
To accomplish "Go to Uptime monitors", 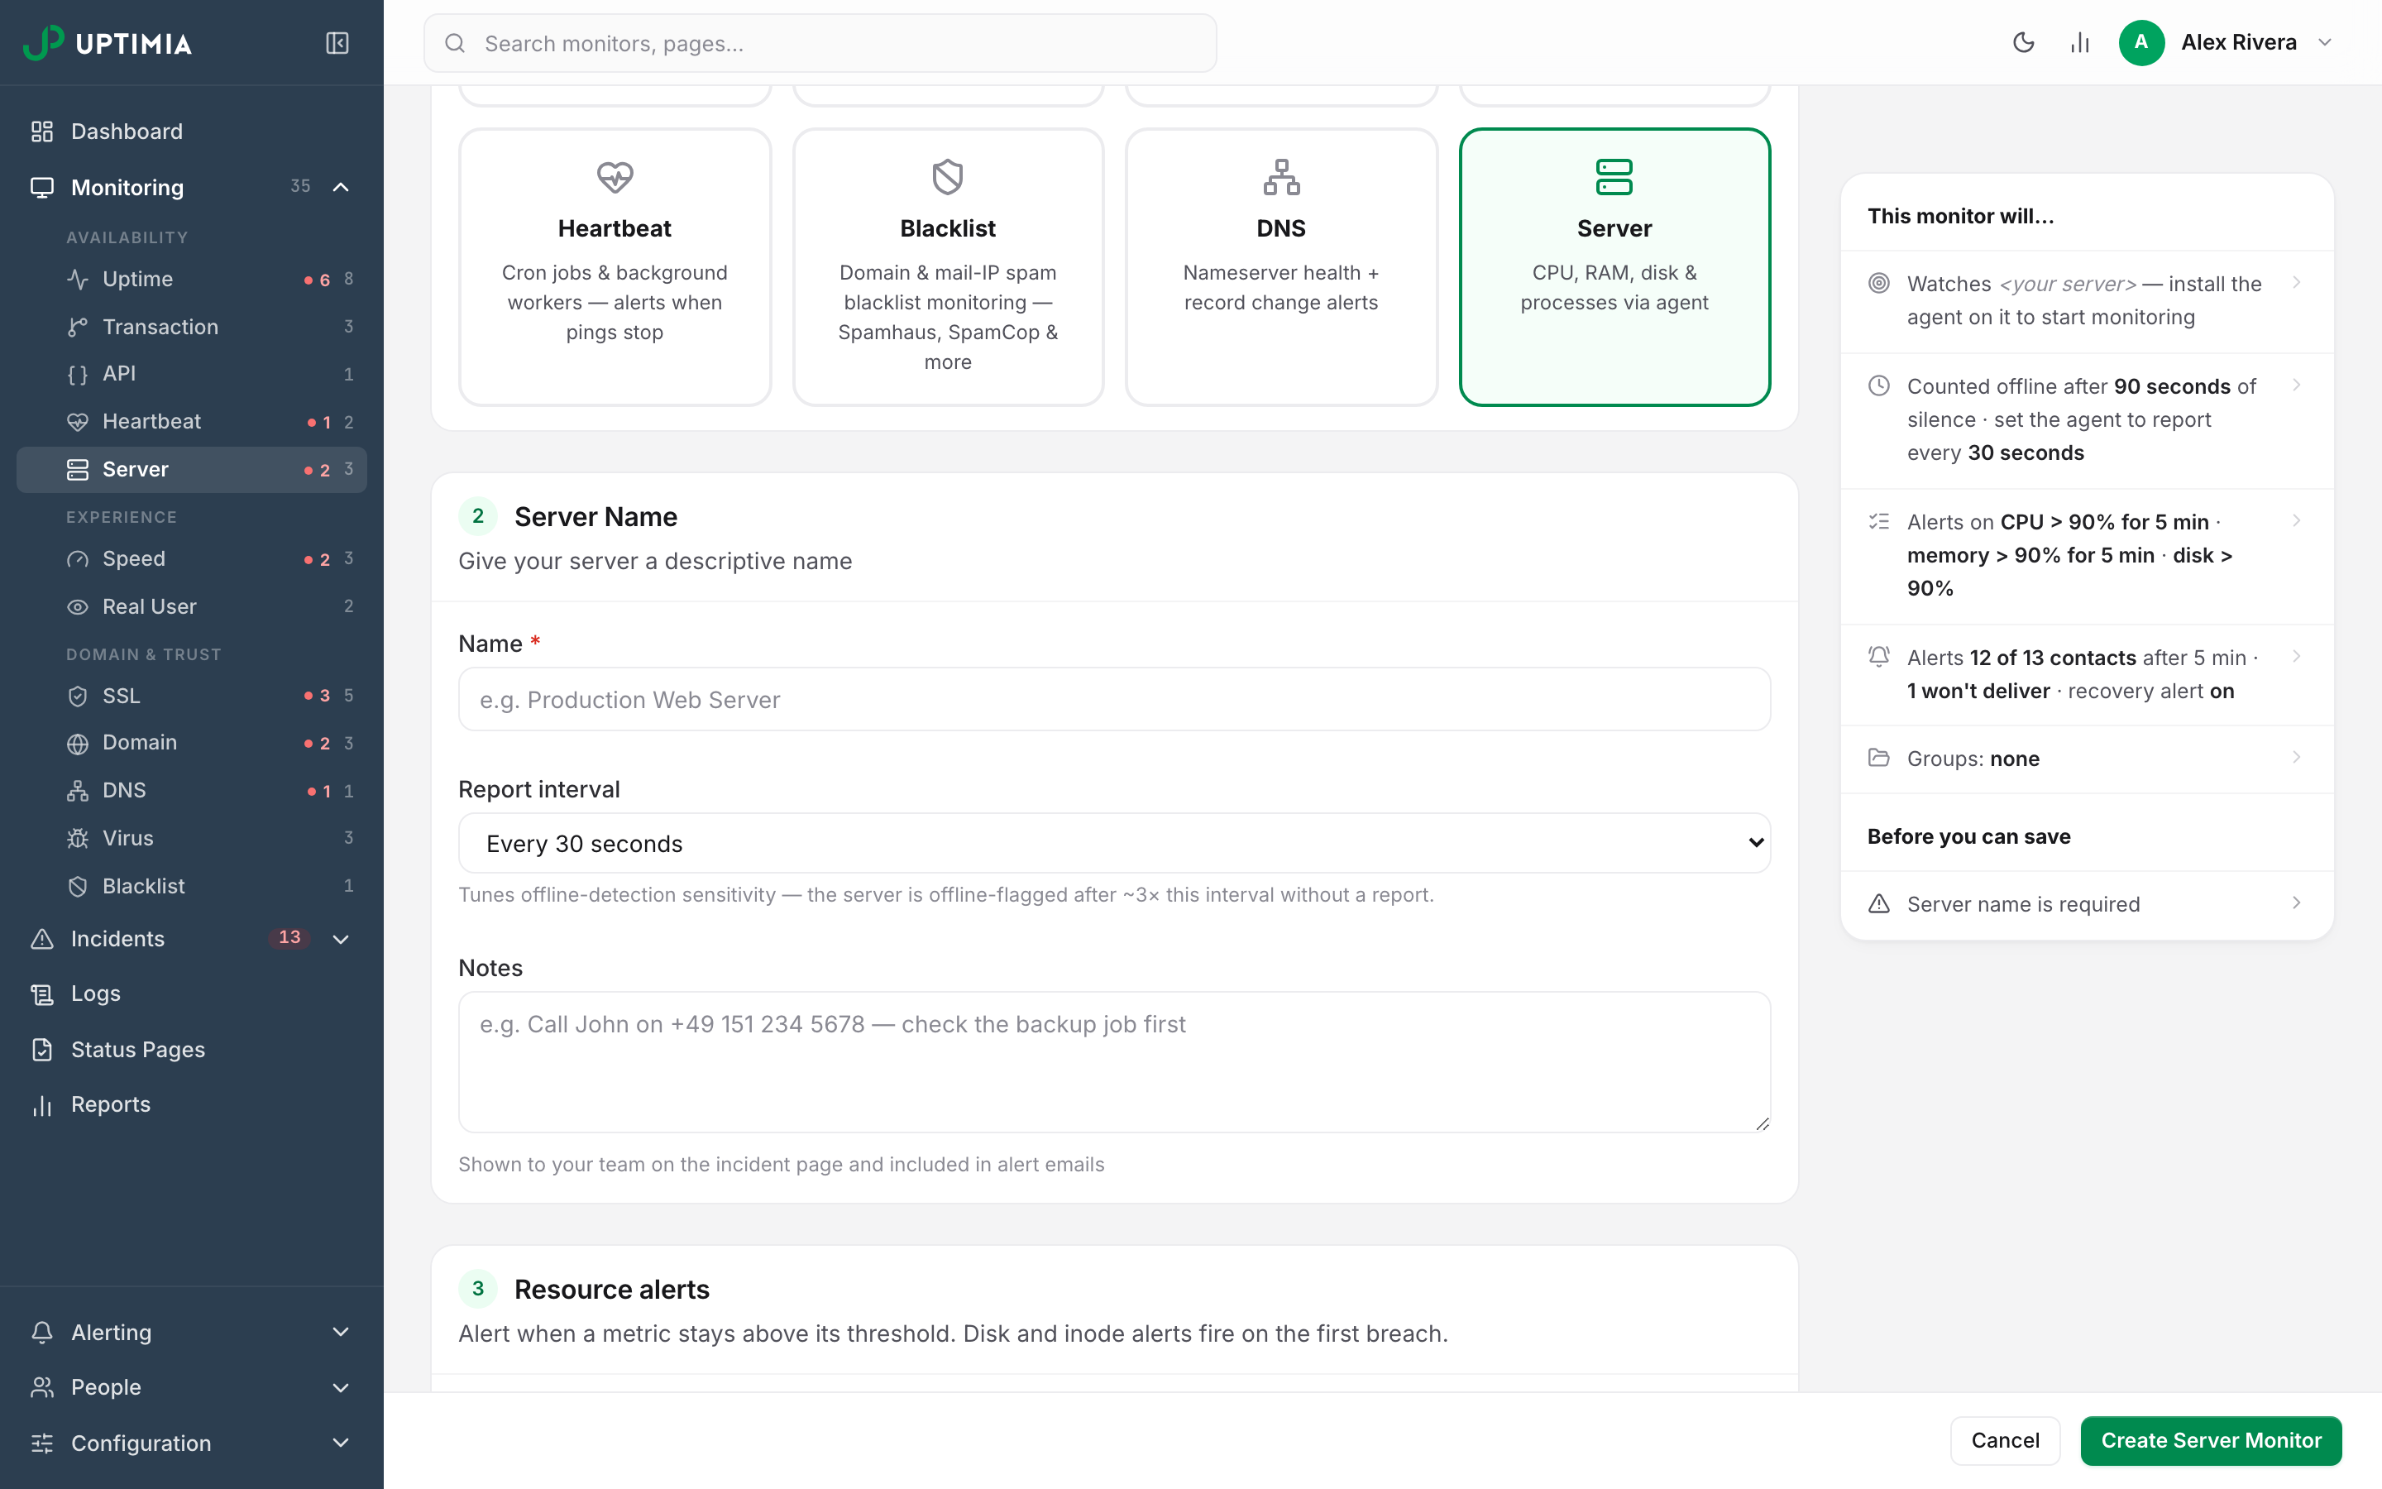I will coord(192,280).
